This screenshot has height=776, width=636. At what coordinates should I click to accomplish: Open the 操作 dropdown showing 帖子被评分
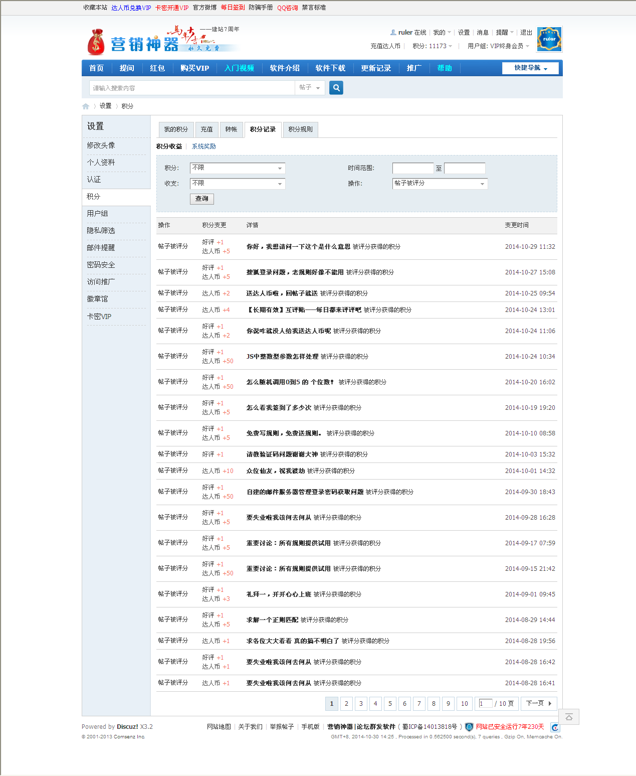(440, 184)
